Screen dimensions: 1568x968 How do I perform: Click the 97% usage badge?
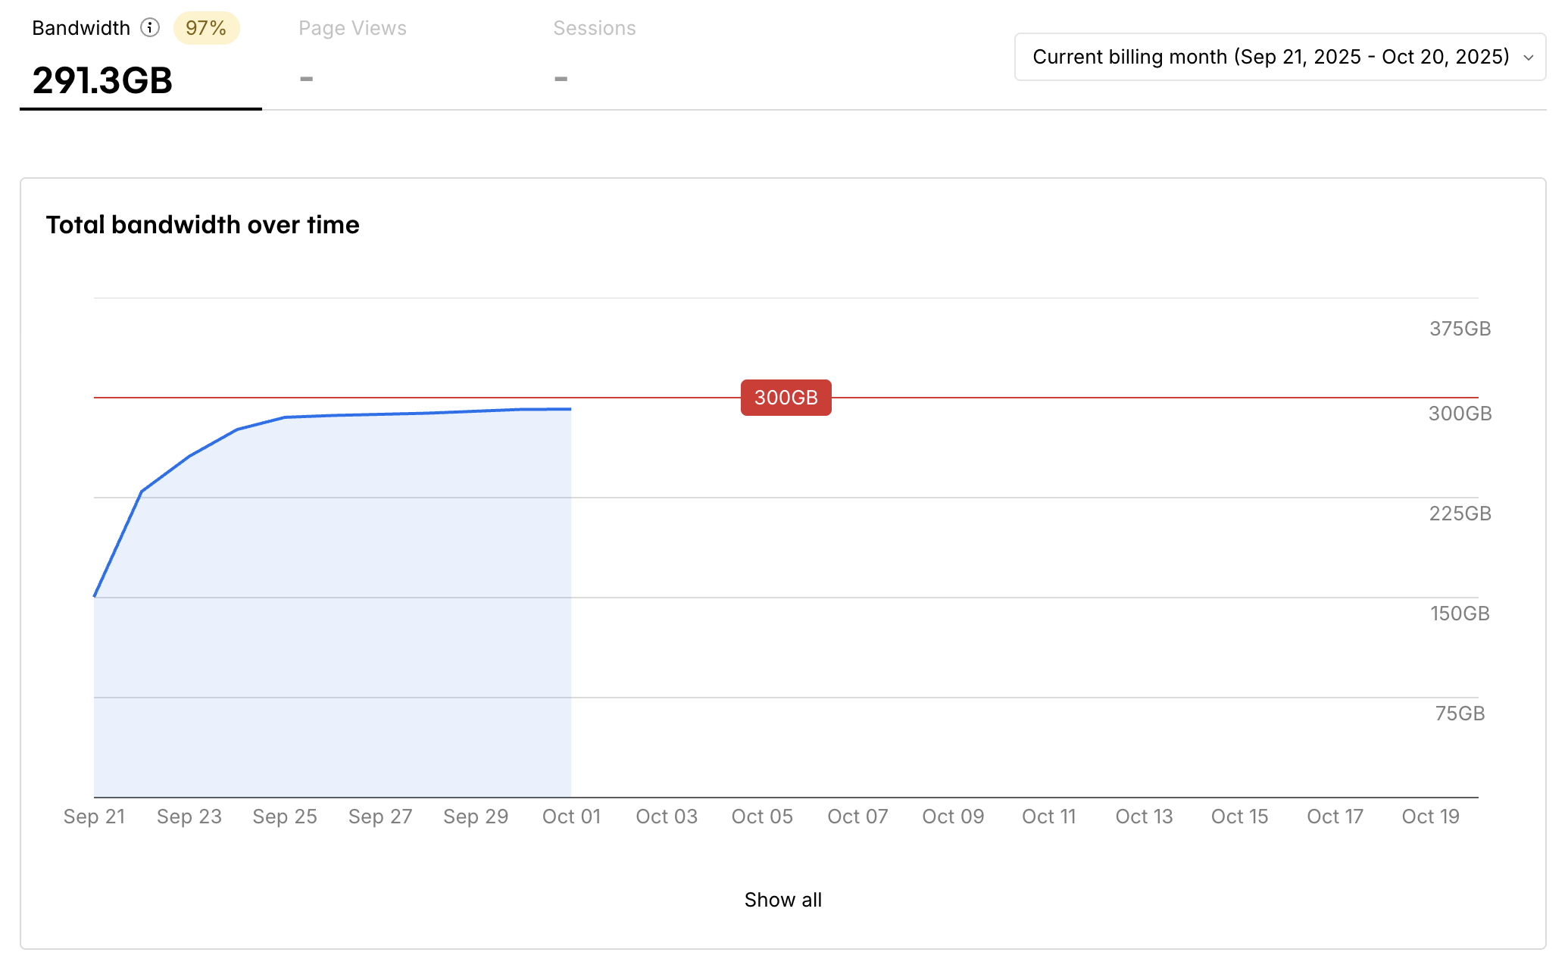206,28
